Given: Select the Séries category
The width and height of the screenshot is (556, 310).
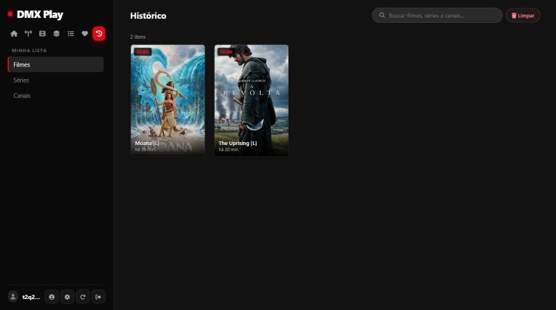Looking at the screenshot, I should 56,80.
